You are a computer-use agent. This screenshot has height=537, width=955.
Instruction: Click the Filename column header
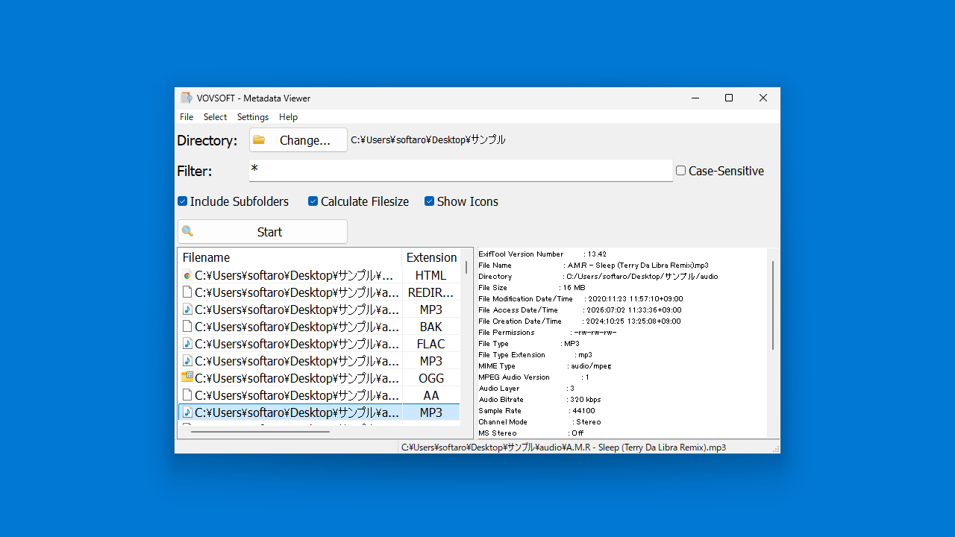(x=289, y=257)
